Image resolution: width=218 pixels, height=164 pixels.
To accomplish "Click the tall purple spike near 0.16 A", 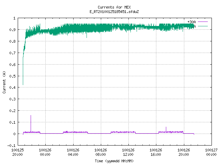I will pyautogui.click(x=31, y=124).
